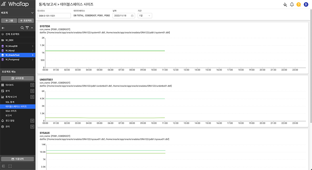Expand the W_Postgresql chevron arrow
This screenshot has width=312, height=170.
32,60
